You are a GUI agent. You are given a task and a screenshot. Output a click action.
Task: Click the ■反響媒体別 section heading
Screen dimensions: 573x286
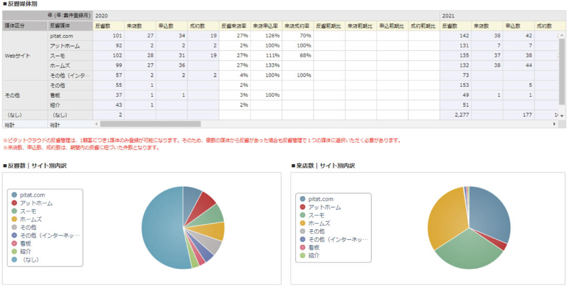[19, 4]
